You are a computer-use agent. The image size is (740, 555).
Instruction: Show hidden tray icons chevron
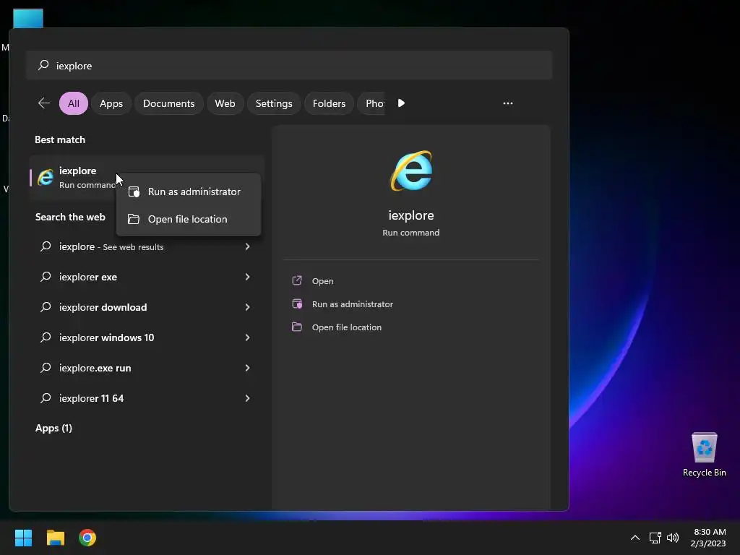[x=635, y=538]
